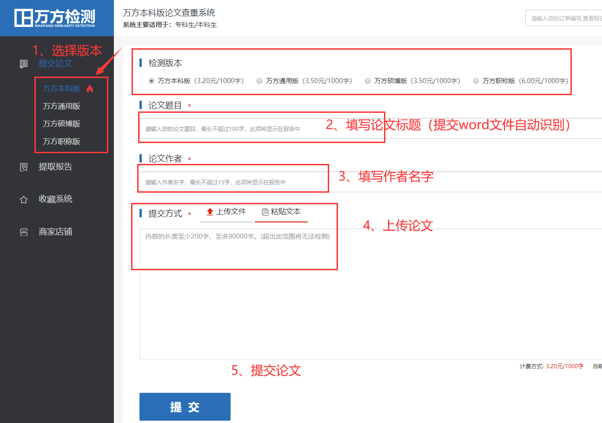Open 万方本科版 in the sidebar submenu

pos(62,89)
